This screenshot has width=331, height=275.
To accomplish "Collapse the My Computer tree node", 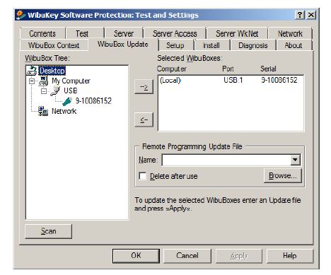I will coord(32,81).
